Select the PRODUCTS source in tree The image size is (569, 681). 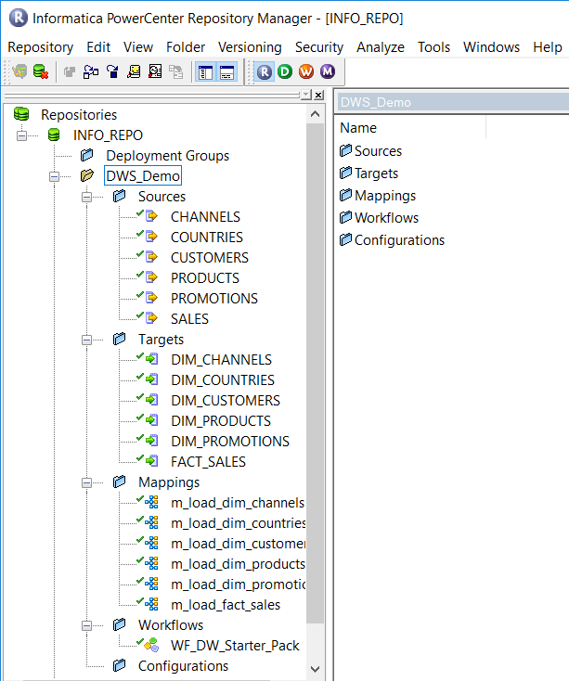[205, 278]
